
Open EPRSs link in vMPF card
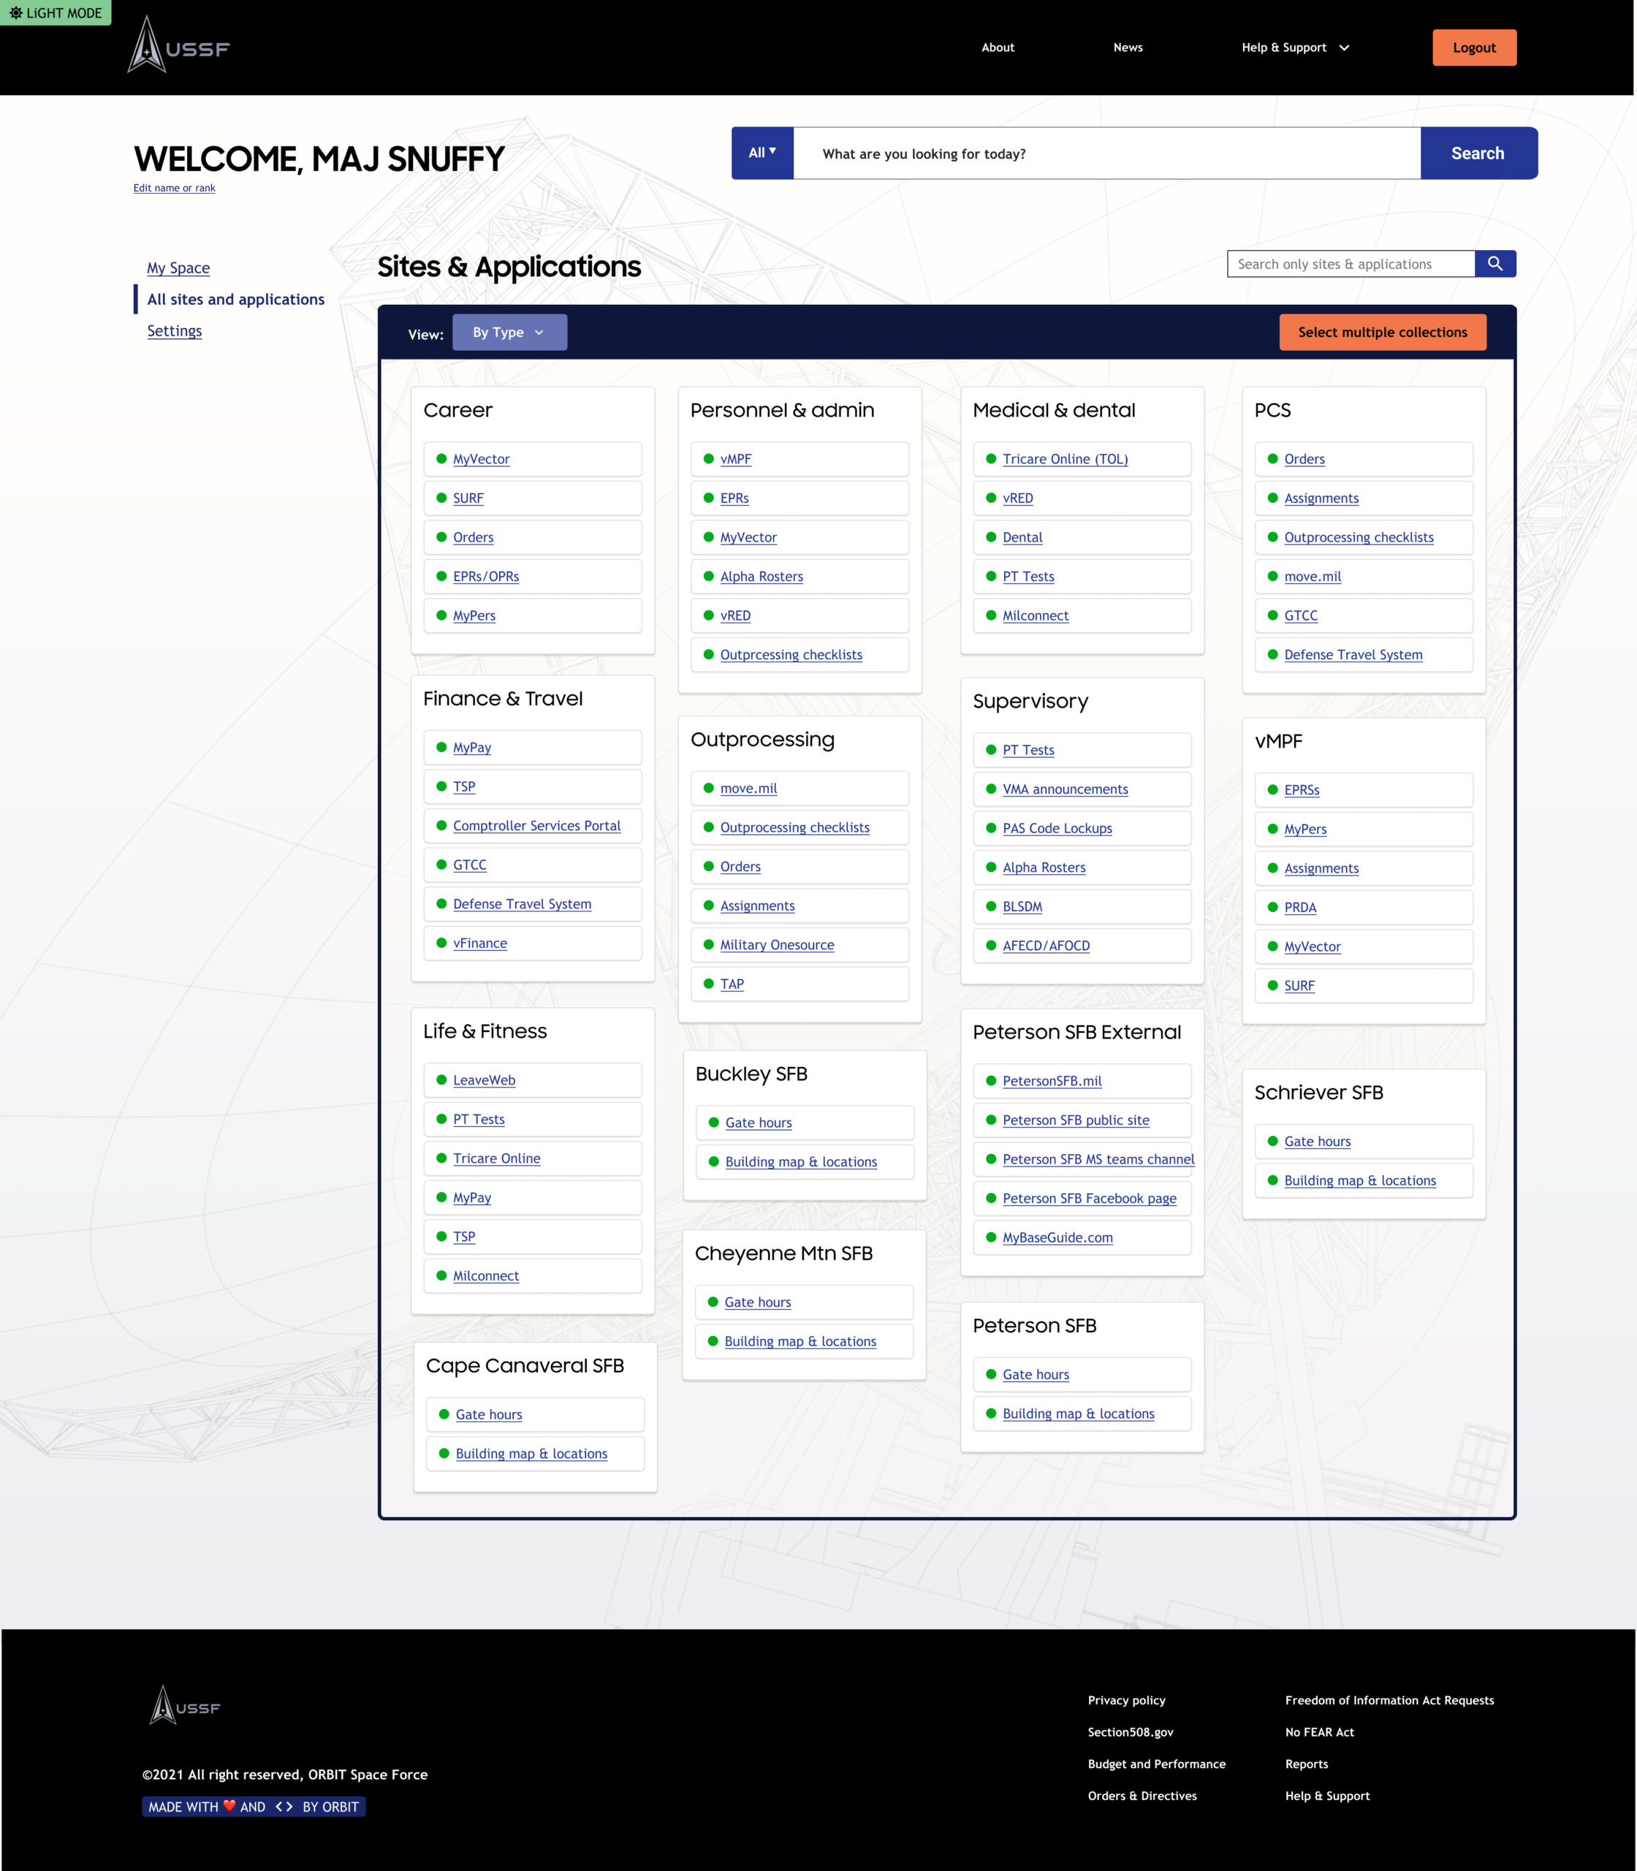click(x=1301, y=790)
